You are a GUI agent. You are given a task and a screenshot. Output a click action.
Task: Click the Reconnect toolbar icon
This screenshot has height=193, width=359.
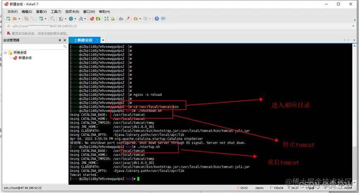[26, 19]
